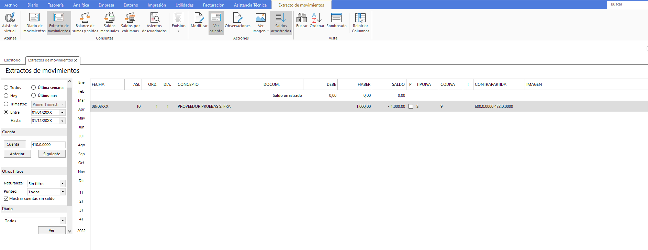Toggle the P checkbox in 08/08/XX row
This screenshot has width=648, height=250.
(411, 106)
